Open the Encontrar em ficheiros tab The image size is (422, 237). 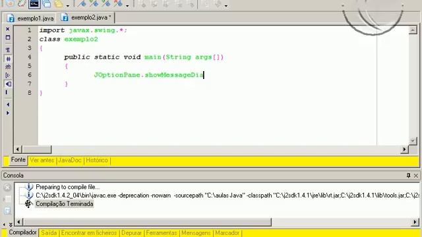(x=89, y=232)
